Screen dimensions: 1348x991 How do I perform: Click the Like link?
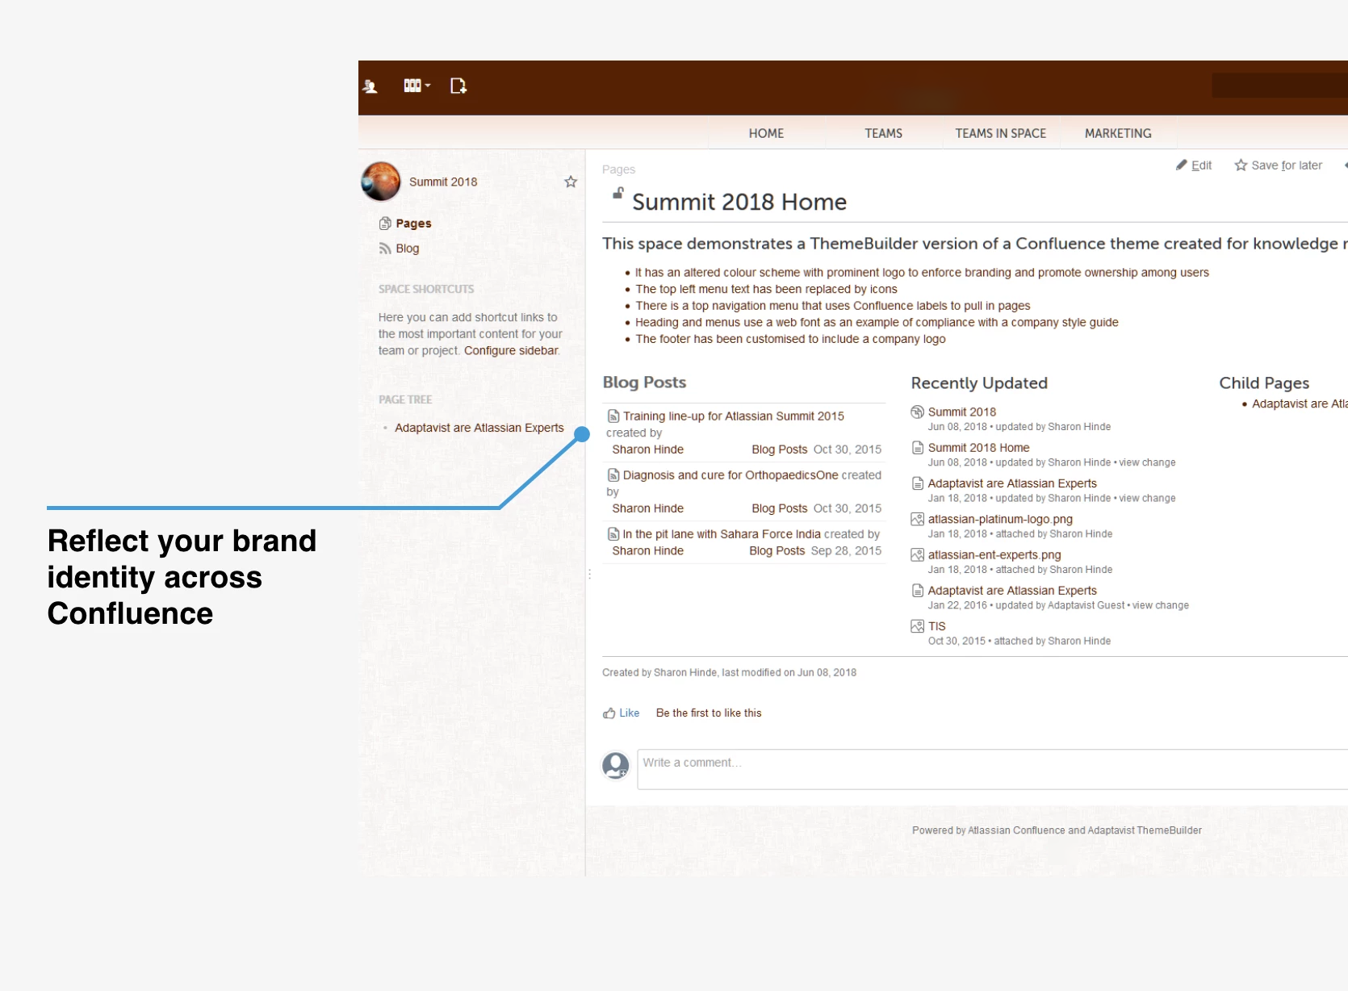[x=629, y=713]
